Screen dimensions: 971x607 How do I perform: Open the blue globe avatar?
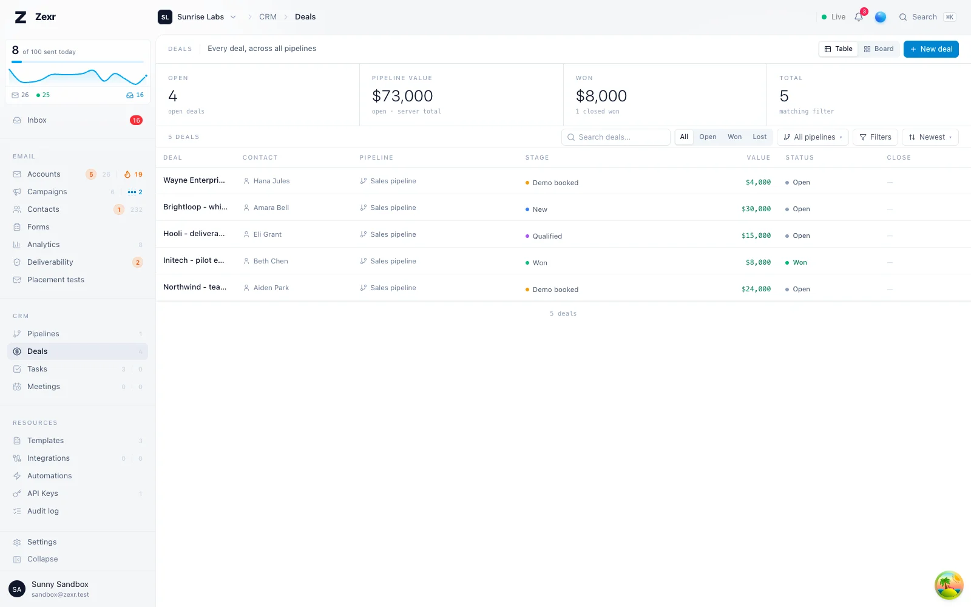click(881, 17)
